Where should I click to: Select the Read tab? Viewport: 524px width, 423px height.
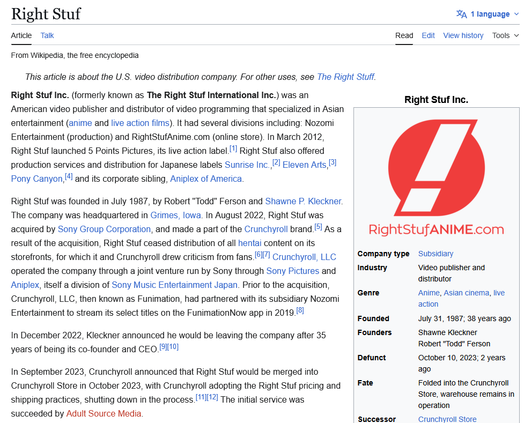pyautogui.click(x=404, y=35)
